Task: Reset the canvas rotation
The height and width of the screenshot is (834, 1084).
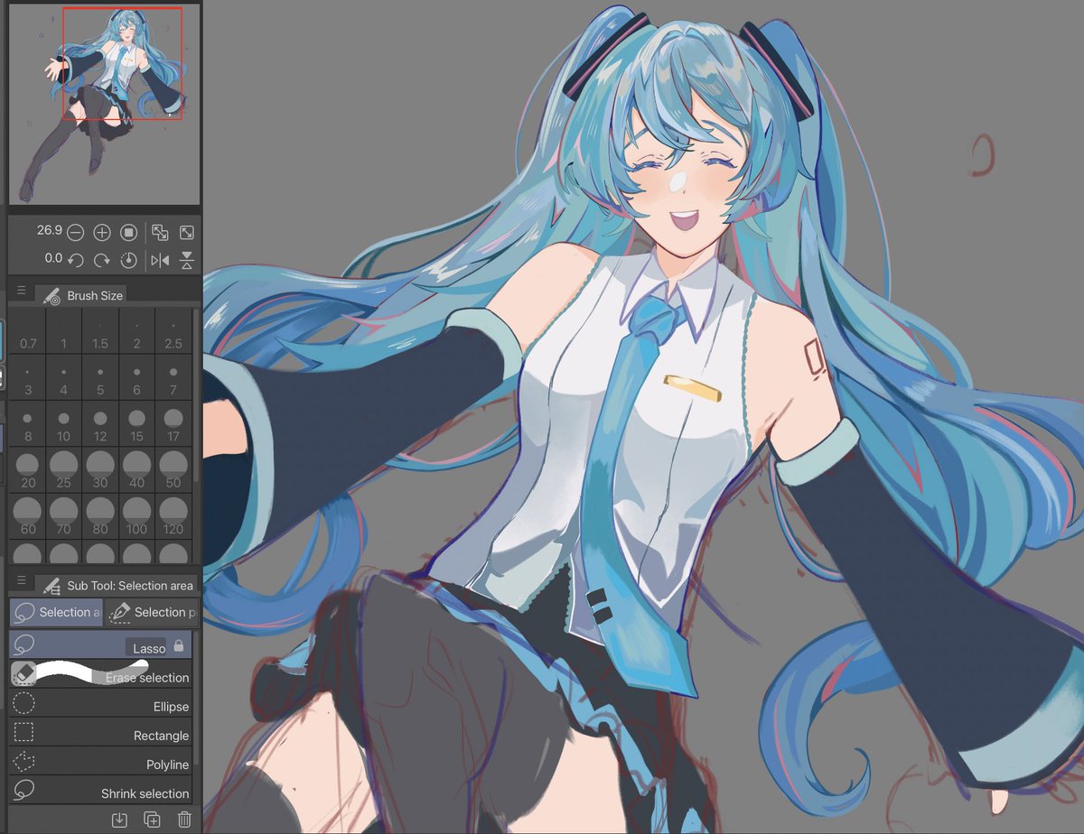Action: point(128,260)
